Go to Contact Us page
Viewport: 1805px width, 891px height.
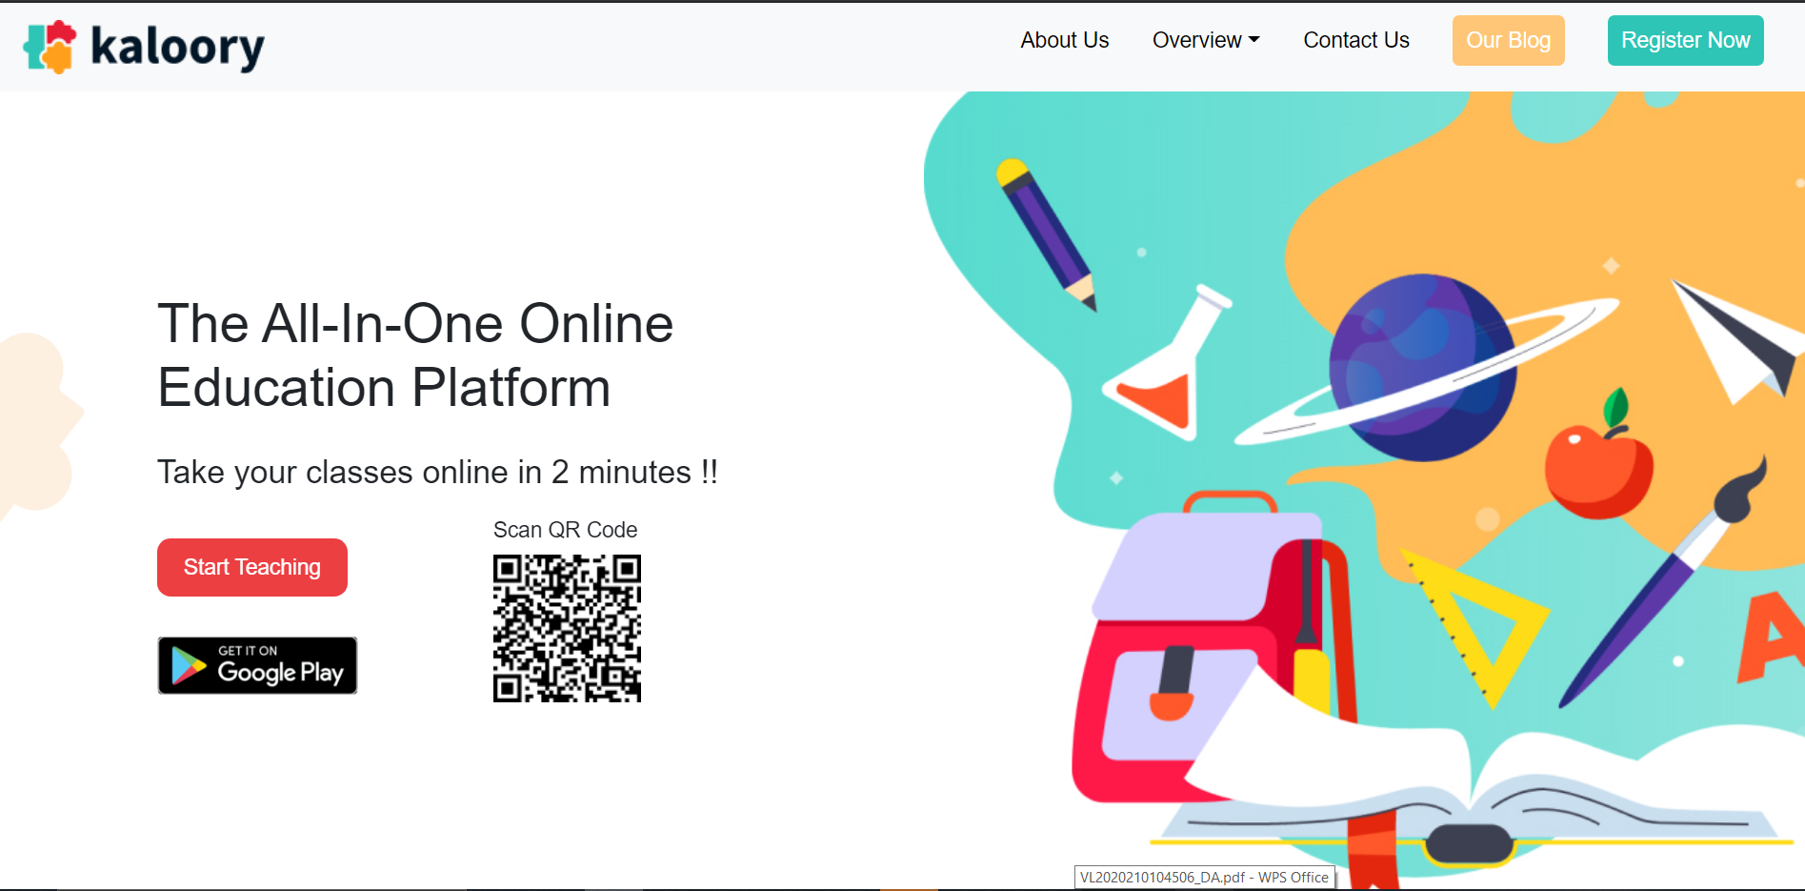pyautogui.click(x=1356, y=40)
